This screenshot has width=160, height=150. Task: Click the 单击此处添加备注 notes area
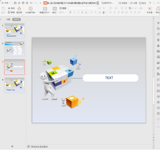(x=39, y=147)
